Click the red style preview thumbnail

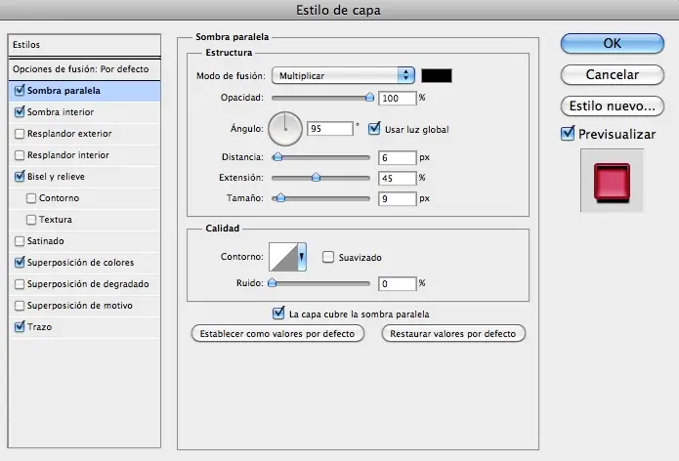coord(612,182)
